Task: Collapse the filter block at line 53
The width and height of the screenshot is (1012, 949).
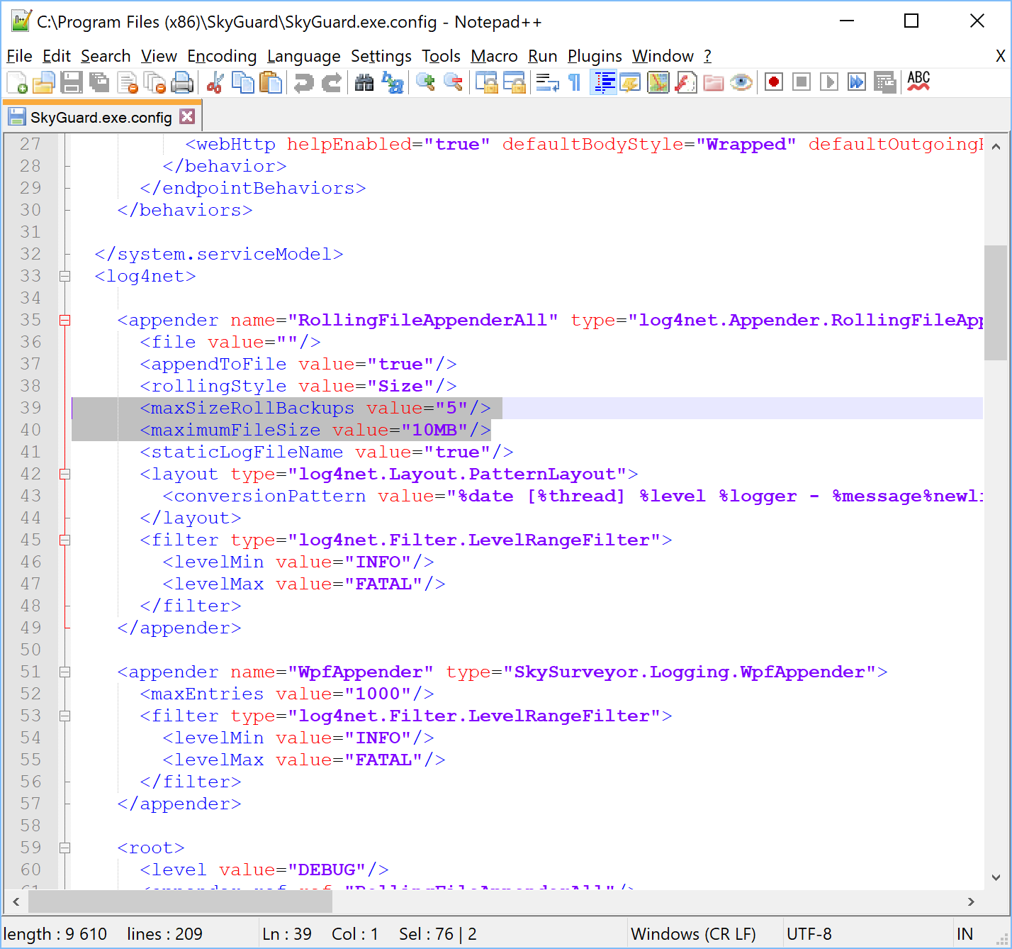Action: [64, 716]
